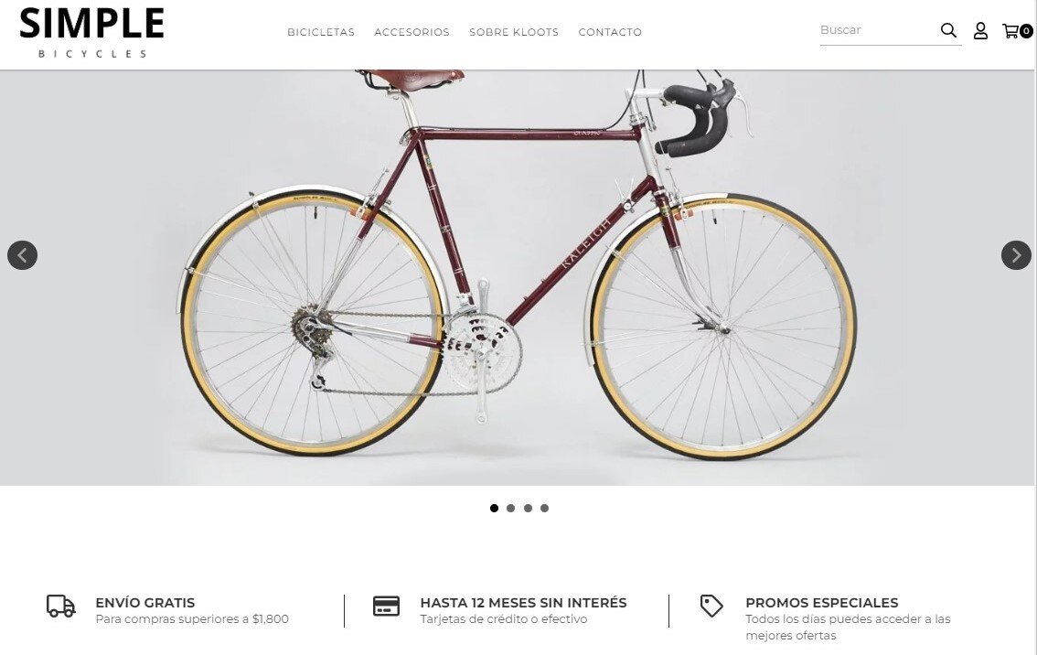This screenshot has width=1037, height=655.
Task: Open the user account icon
Action: click(x=980, y=31)
